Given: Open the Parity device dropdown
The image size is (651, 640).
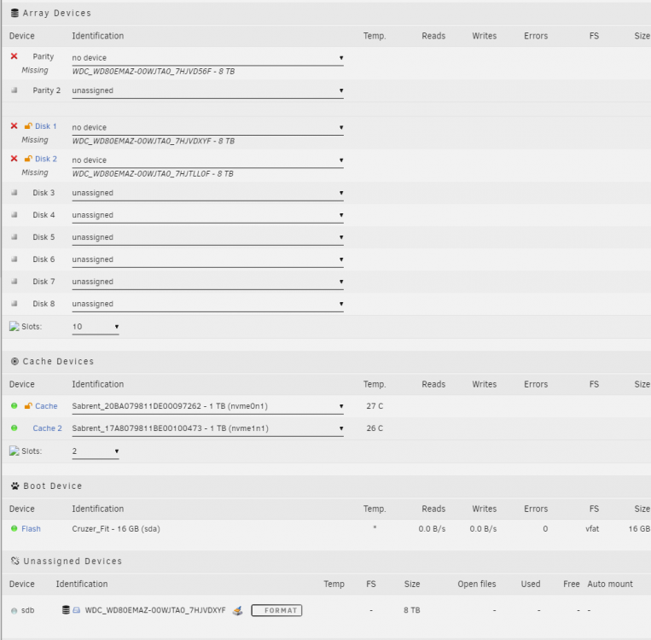Looking at the screenshot, I should click(207, 58).
